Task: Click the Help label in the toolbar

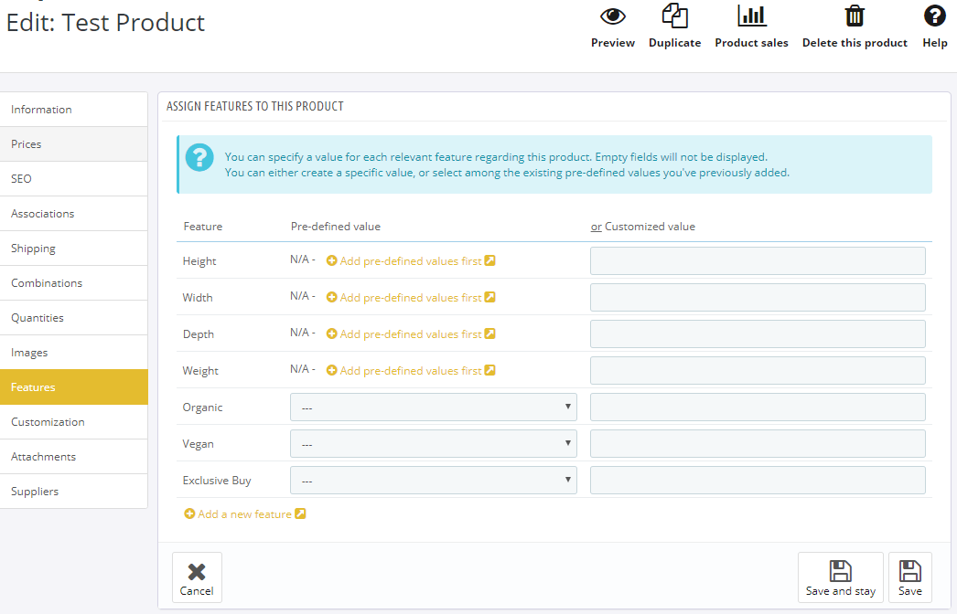Action: pos(934,43)
